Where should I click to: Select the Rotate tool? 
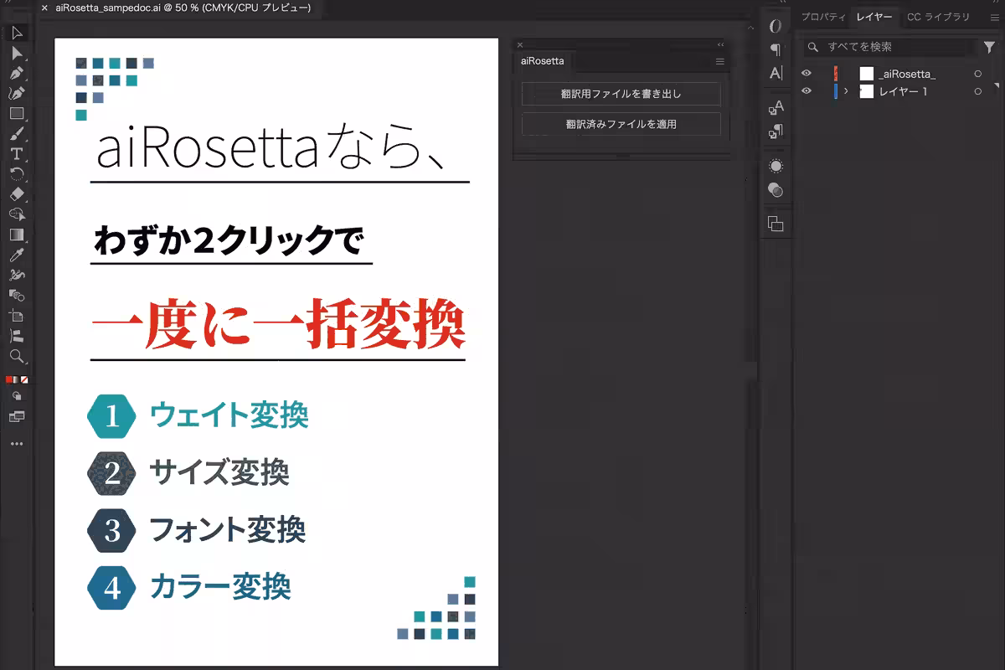click(x=17, y=174)
